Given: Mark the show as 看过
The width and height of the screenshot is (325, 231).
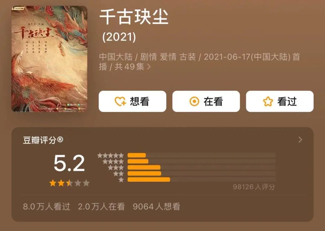Looking at the screenshot, I should pos(280,102).
